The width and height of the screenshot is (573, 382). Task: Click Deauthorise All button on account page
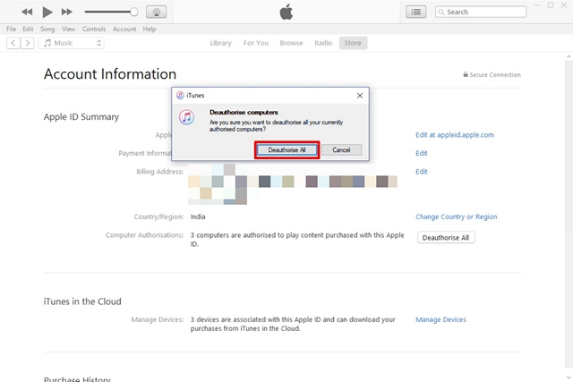(x=446, y=237)
